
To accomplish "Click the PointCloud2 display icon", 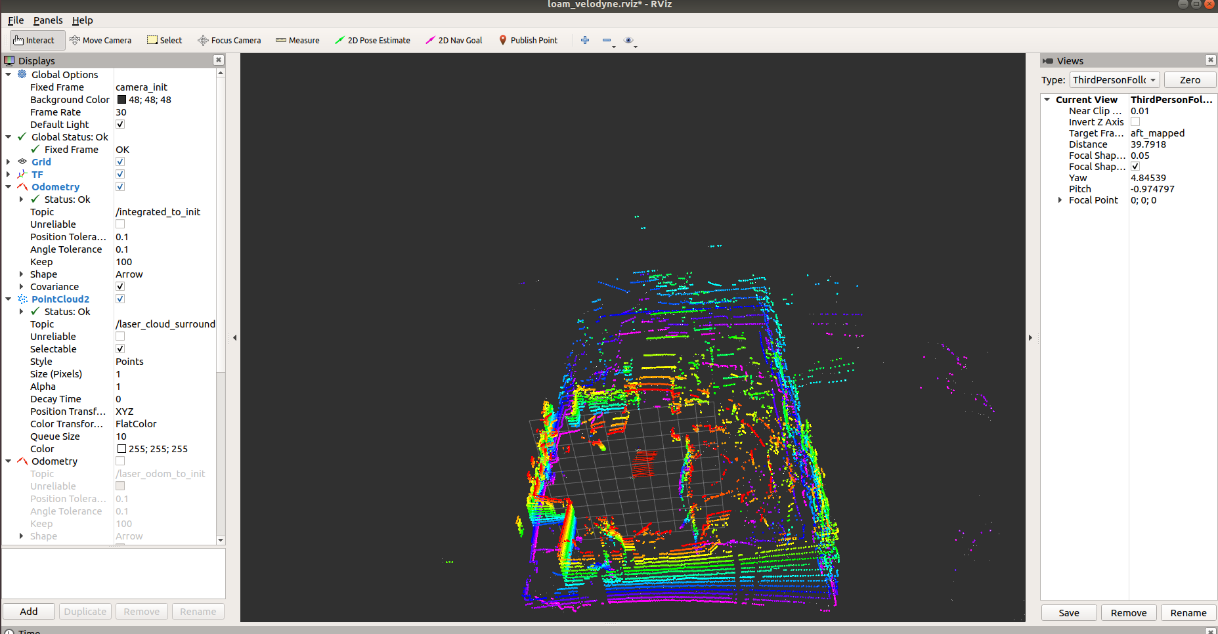I will click(22, 299).
